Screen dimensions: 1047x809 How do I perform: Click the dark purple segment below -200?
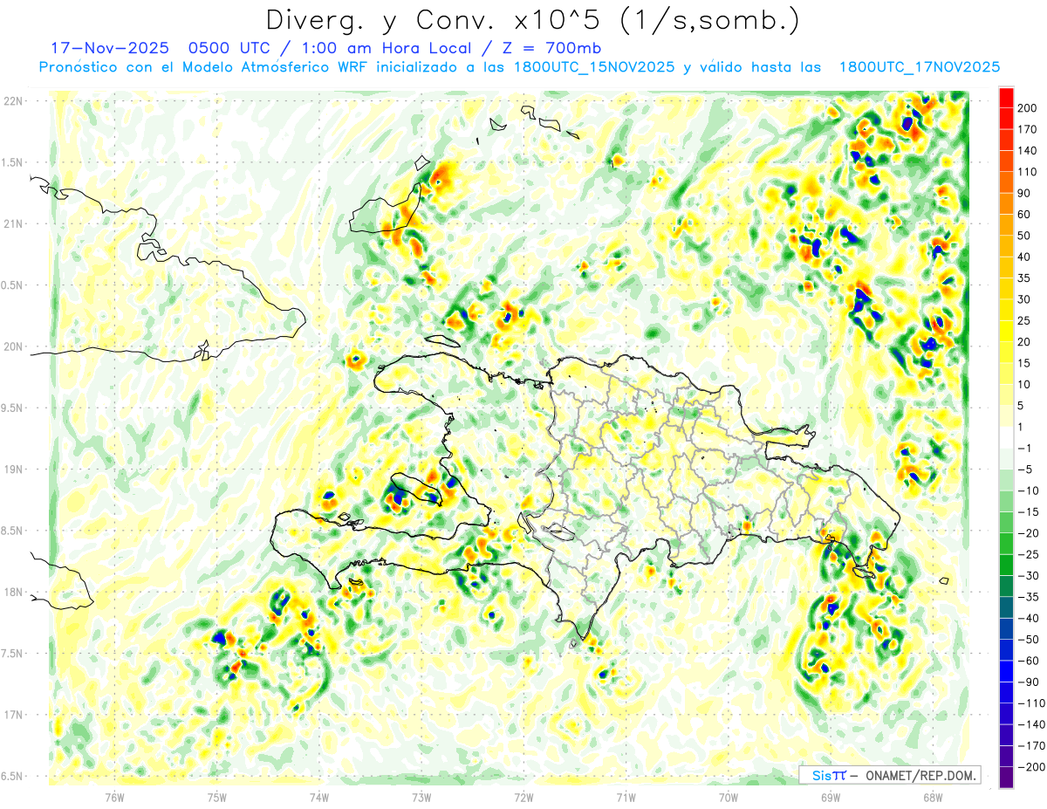pos(1006,778)
